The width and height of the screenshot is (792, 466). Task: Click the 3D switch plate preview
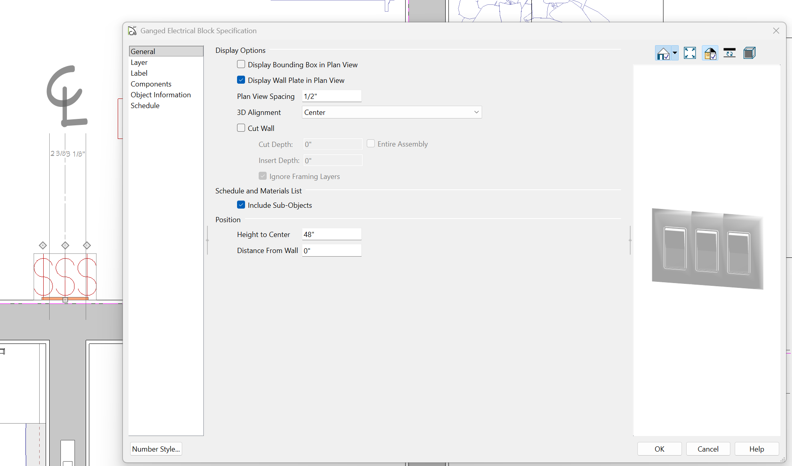coord(707,249)
